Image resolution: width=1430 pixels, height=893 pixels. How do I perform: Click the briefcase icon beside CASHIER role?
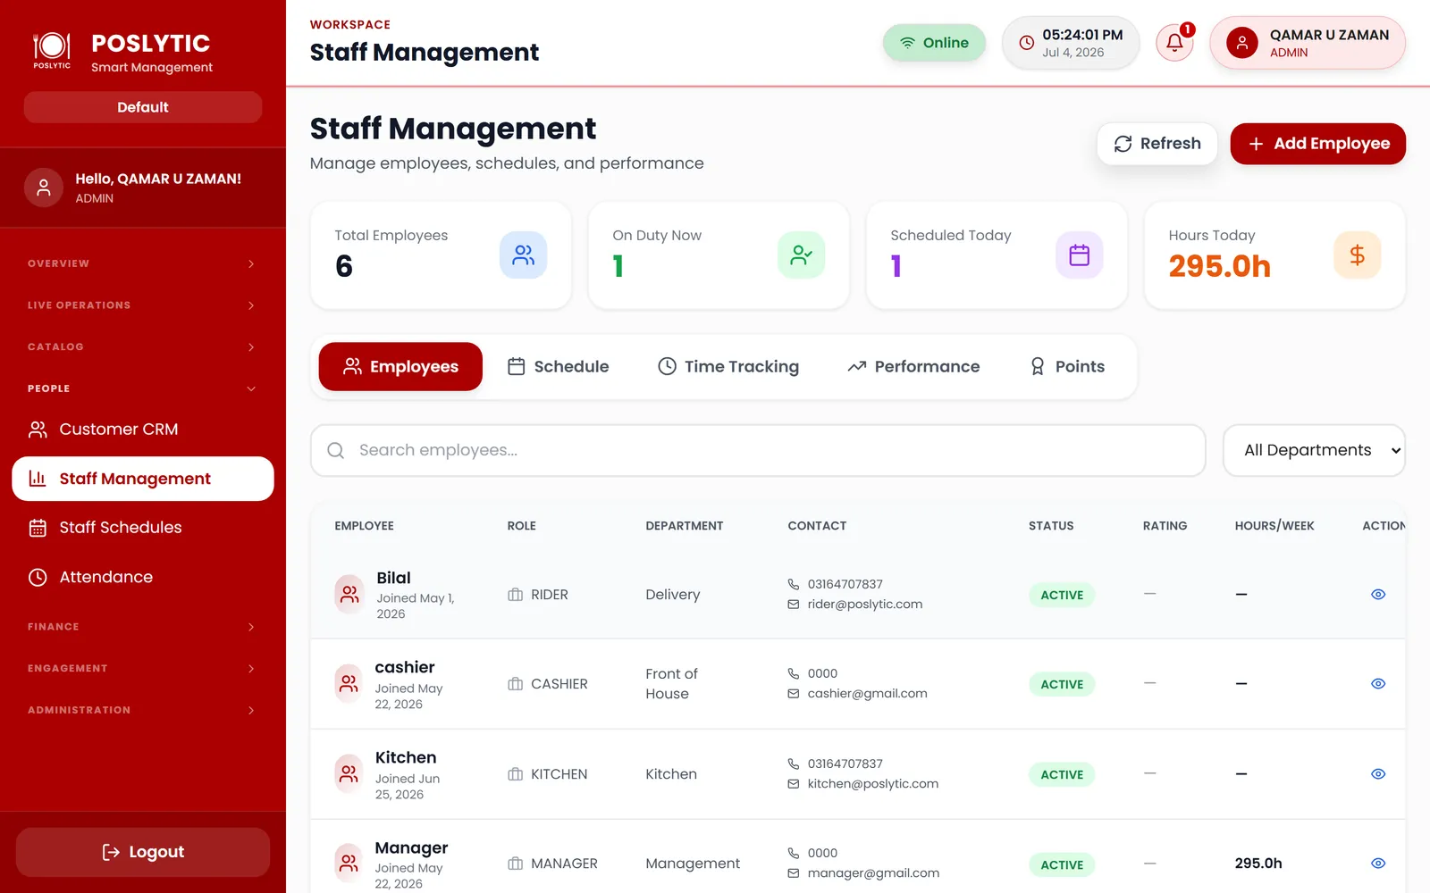(x=515, y=684)
